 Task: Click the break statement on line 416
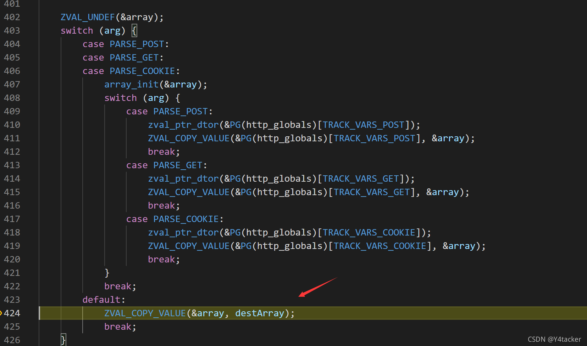(164, 205)
